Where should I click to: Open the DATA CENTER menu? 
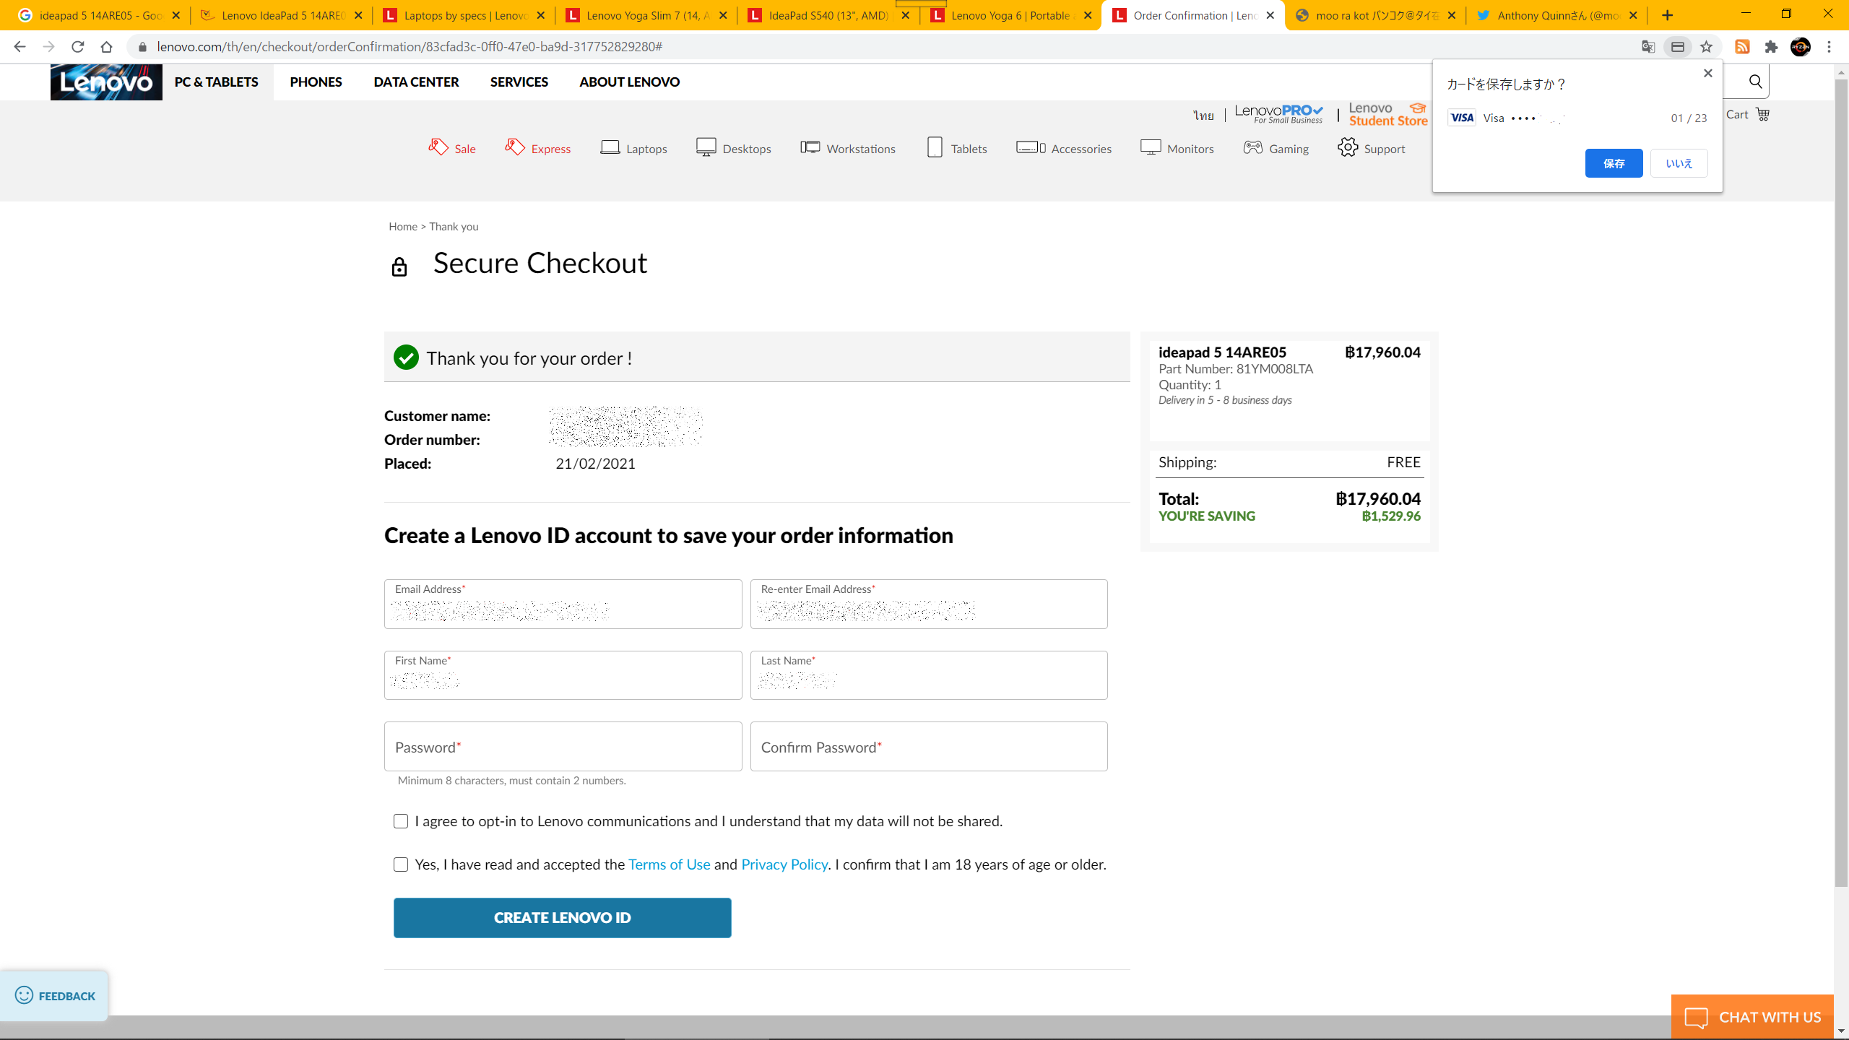[x=416, y=82]
